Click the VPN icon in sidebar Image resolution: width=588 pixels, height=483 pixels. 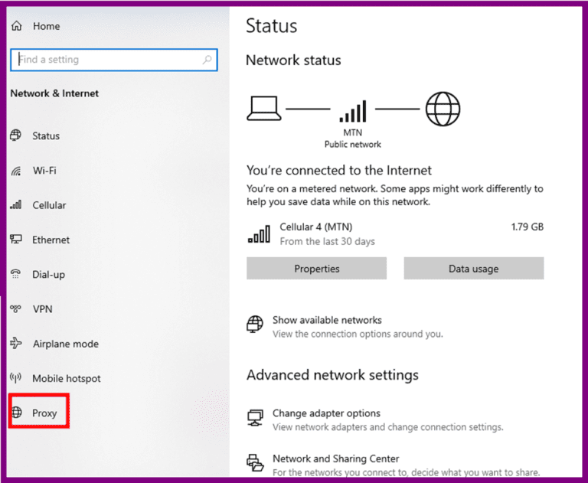point(16,309)
